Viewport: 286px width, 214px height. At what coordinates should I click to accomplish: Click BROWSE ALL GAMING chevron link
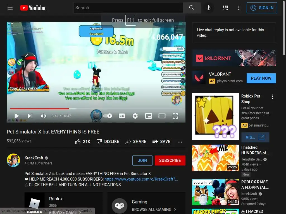click(154, 210)
